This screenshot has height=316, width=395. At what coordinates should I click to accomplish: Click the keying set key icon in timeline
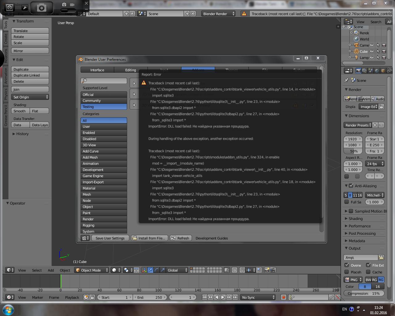292,297
